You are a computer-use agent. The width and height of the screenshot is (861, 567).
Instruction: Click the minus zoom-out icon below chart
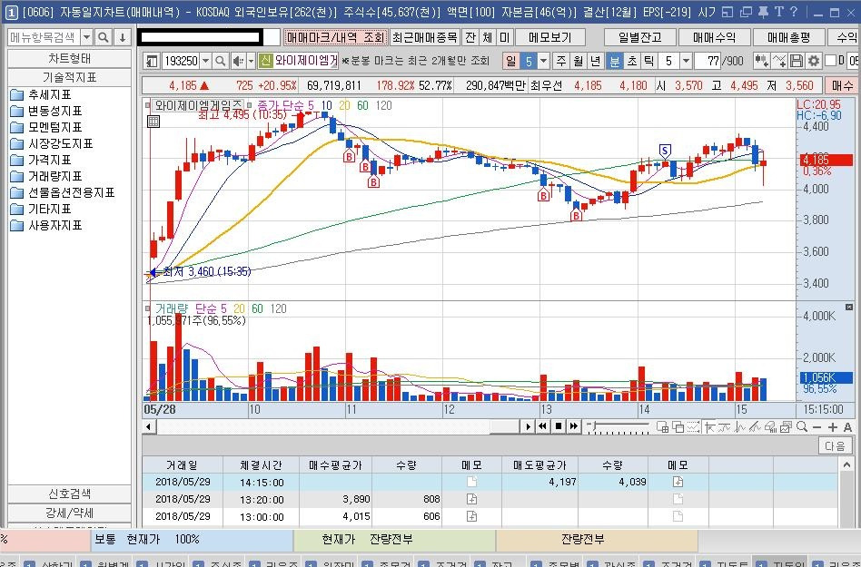coord(817,427)
